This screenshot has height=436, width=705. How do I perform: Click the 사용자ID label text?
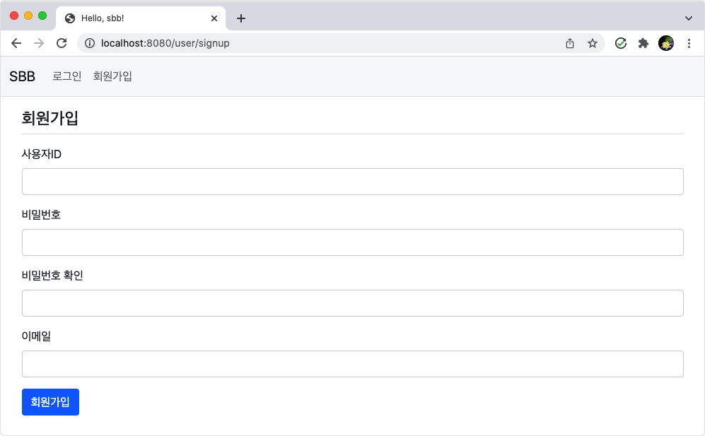click(41, 154)
